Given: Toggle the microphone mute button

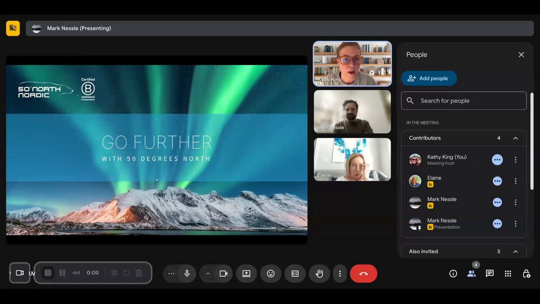Looking at the screenshot, I should pos(187,274).
